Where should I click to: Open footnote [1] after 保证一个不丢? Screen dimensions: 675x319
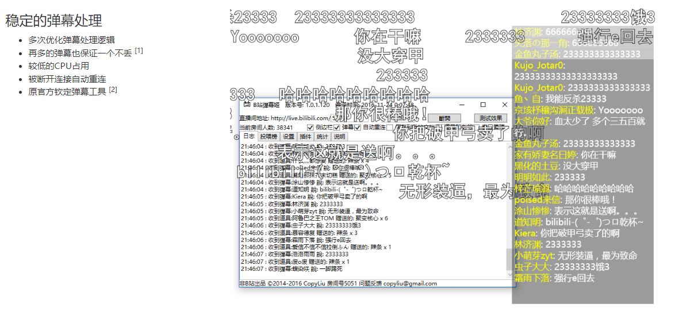coord(139,51)
